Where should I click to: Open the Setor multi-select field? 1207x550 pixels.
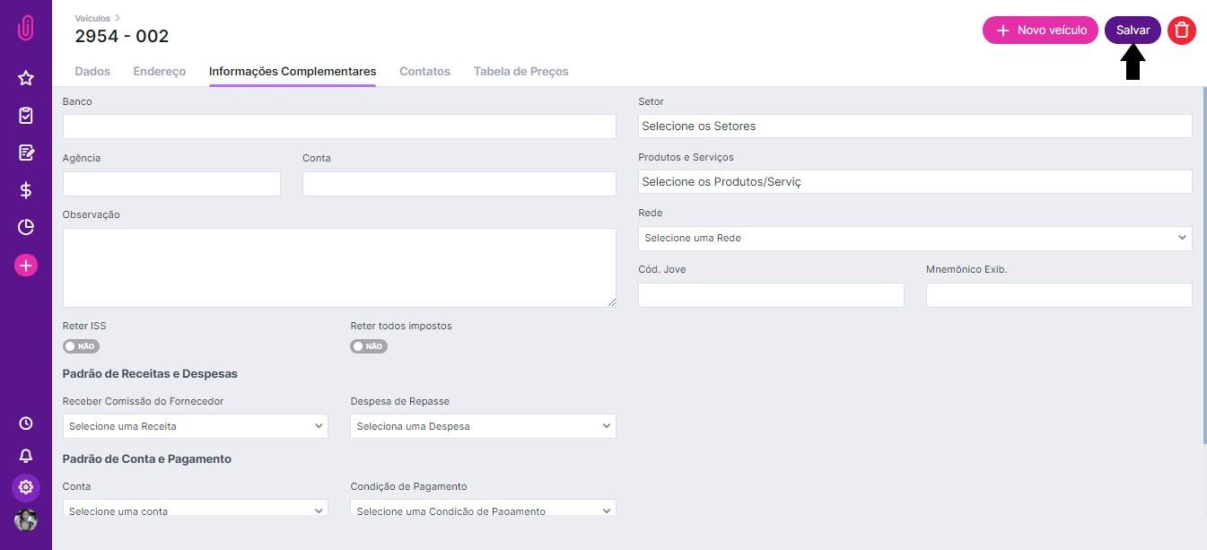(915, 126)
